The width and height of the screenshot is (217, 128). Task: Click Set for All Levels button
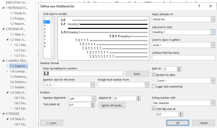(112, 105)
